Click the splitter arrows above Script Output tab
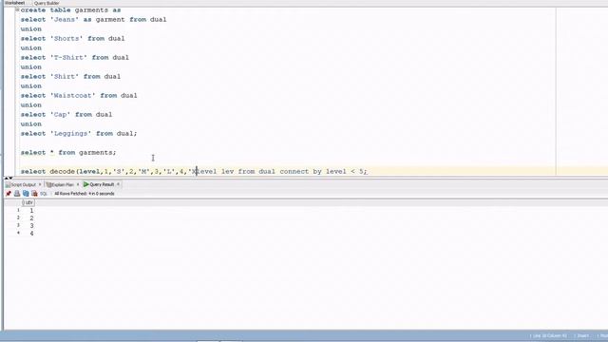This screenshot has height=342, width=608. pos(9,178)
